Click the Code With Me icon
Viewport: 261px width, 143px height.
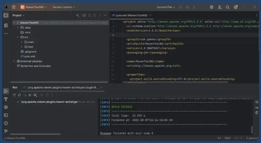pyautogui.click(x=220, y=7)
